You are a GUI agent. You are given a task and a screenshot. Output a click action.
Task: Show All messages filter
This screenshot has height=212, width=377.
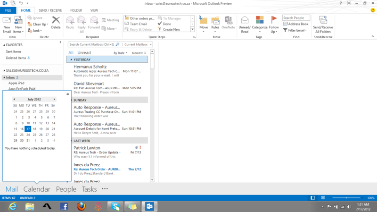point(71,53)
